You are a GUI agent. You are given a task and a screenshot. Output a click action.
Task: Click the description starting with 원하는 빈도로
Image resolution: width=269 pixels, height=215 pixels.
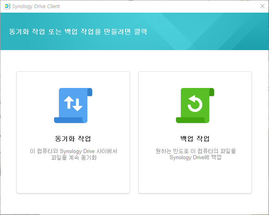(195, 154)
